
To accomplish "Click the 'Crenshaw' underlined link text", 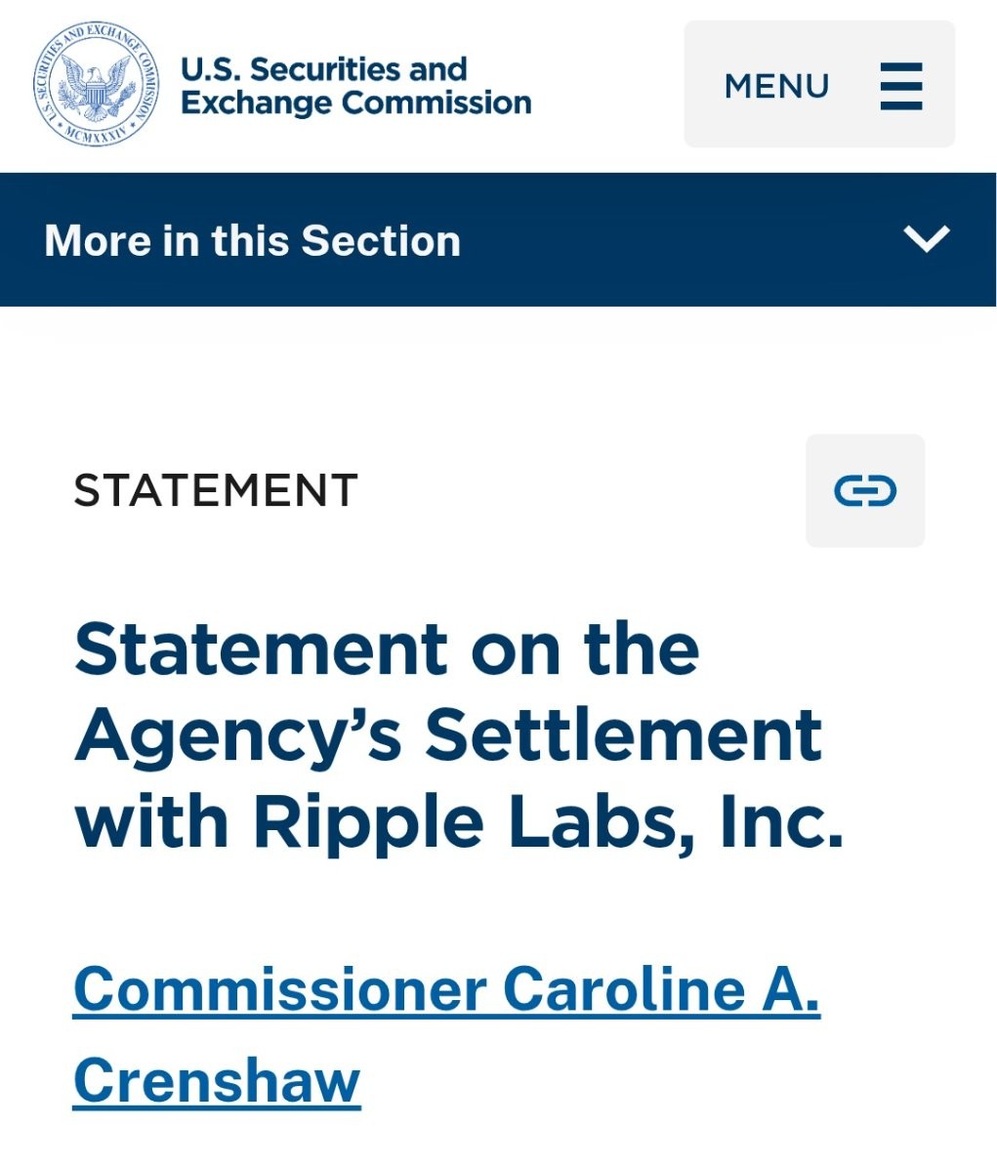I will (x=217, y=1080).
